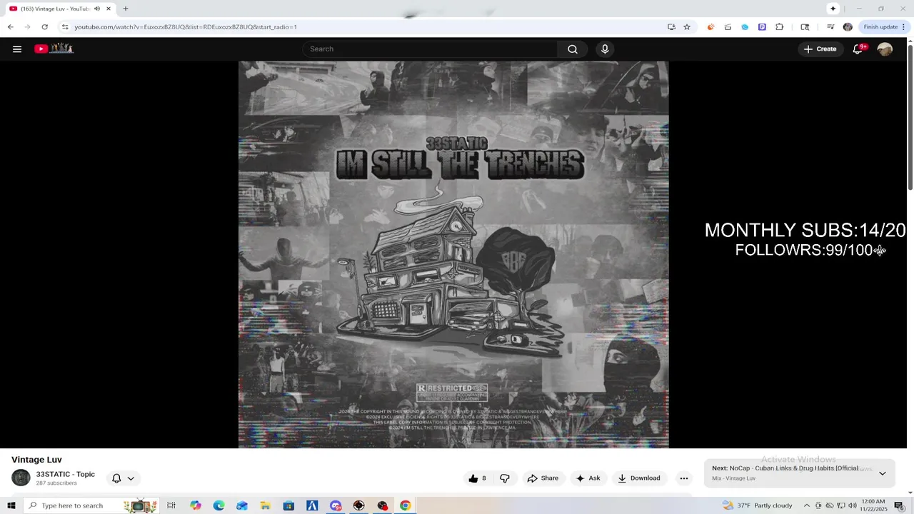Open the Gemini sparkle button in tab strip
The image size is (914, 514).
coord(833,9)
